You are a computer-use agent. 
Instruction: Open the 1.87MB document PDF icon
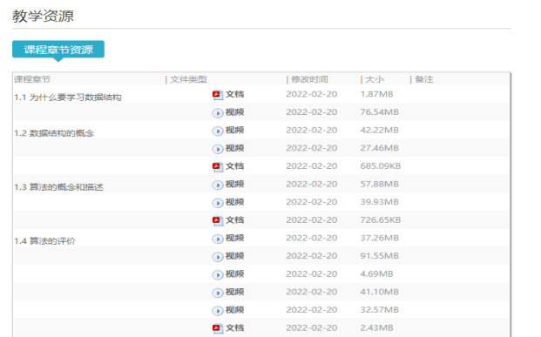[218, 95]
